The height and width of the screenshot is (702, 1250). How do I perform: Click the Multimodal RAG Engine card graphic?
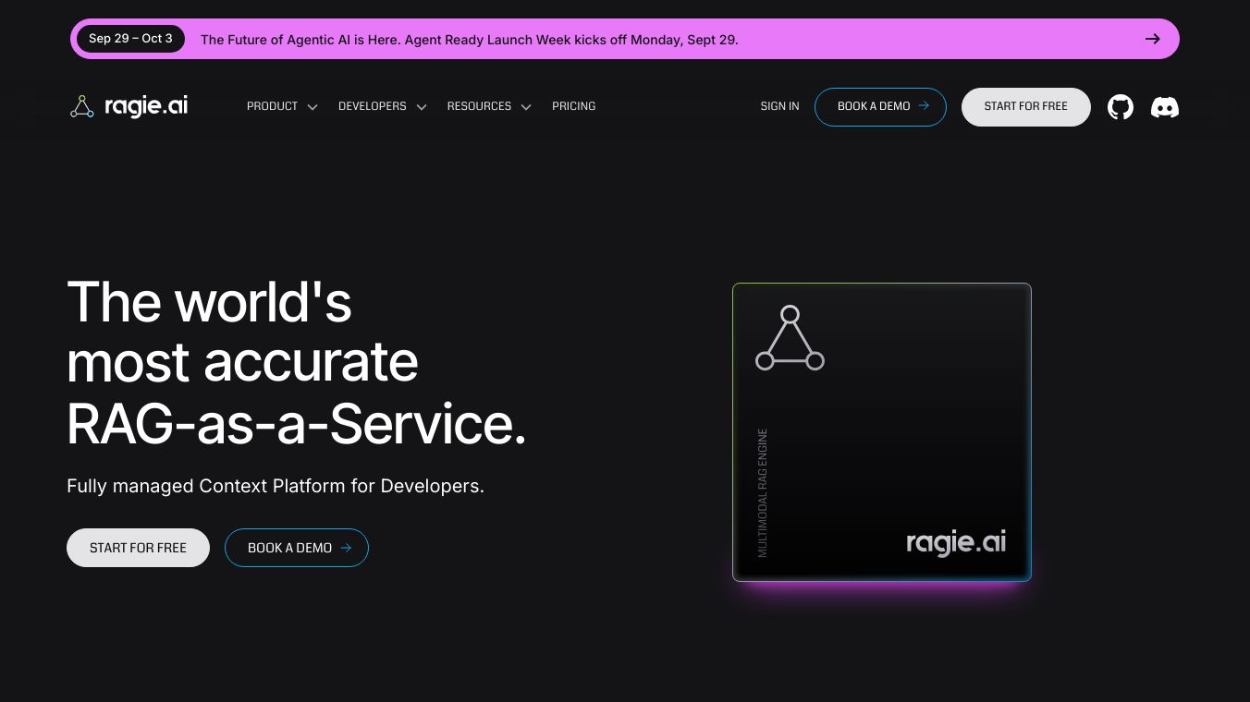point(882,432)
